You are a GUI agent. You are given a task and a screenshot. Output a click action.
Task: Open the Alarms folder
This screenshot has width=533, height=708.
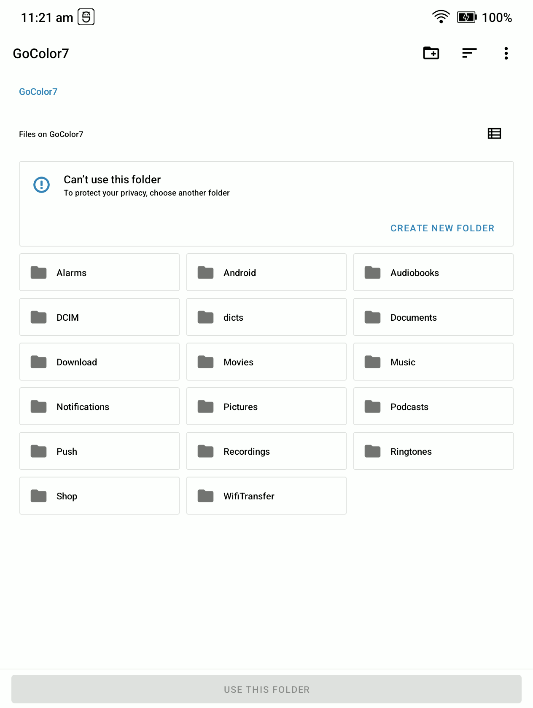[100, 272]
